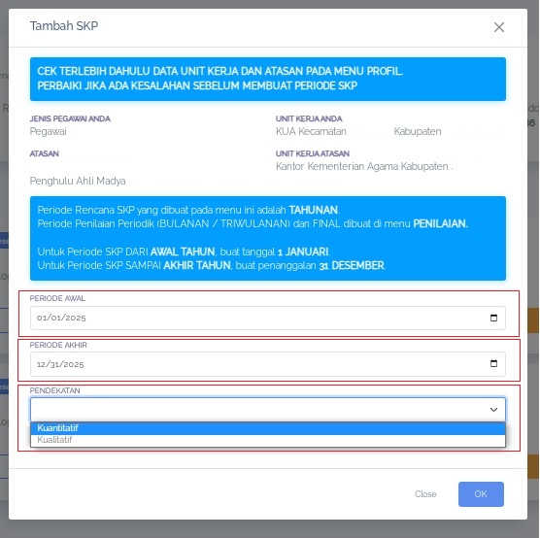Click the Close text button in the footer
Screen dimensions: 540x538
pos(425,494)
